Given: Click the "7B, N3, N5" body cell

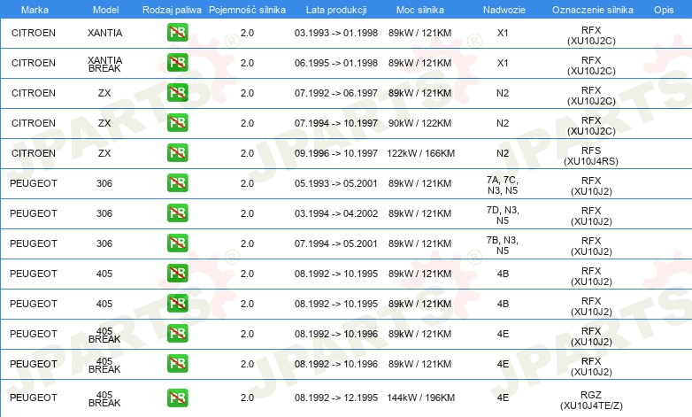Looking at the screenshot, I should click(x=503, y=245).
